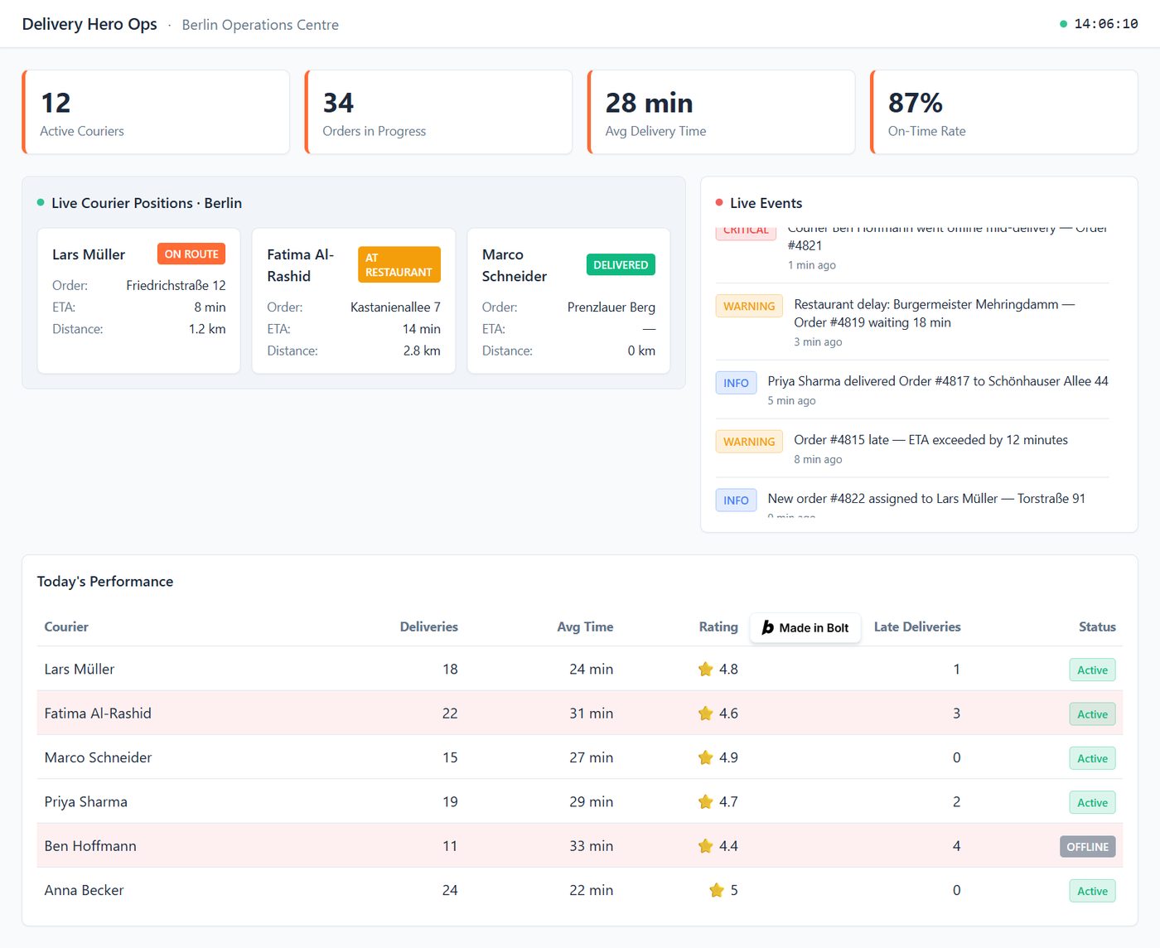The width and height of the screenshot is (1160, 948).
Task: Click the star icon in Anna Becker's rating
Action: (717, 890)
